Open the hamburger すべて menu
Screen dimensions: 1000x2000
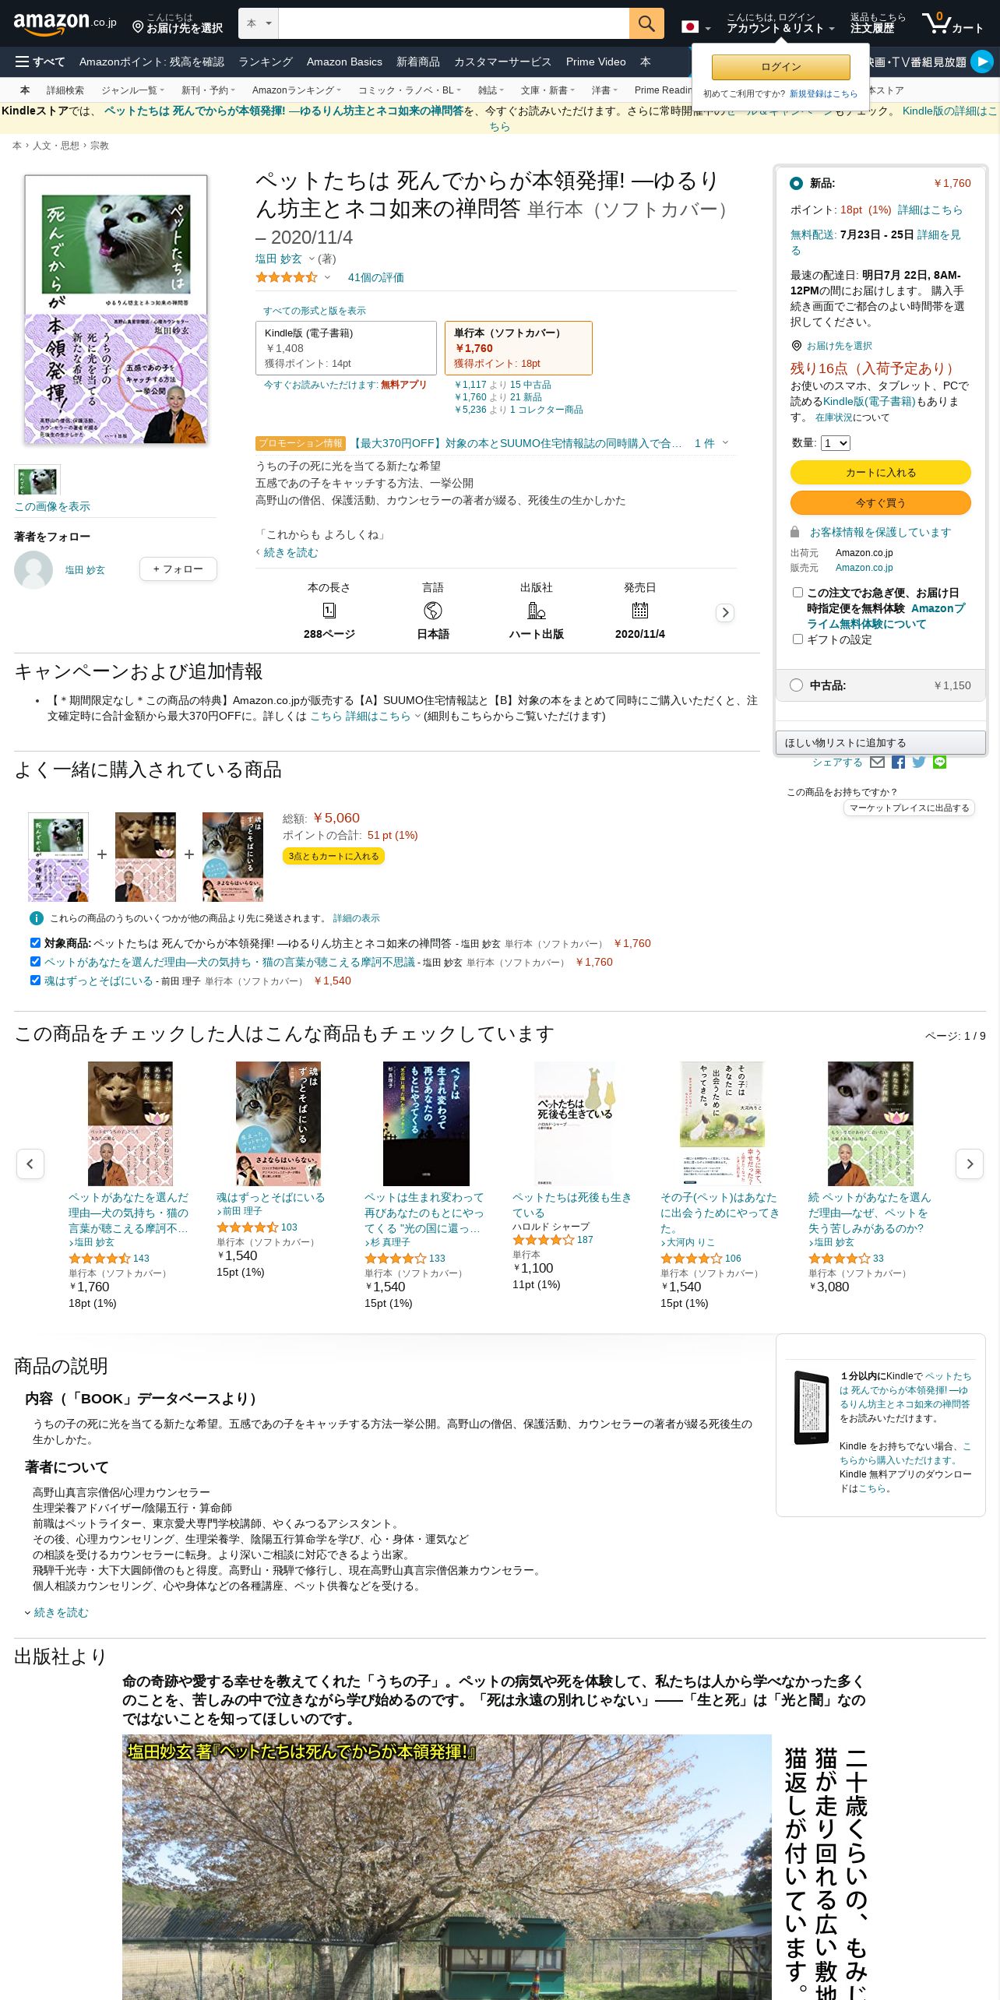40,62
